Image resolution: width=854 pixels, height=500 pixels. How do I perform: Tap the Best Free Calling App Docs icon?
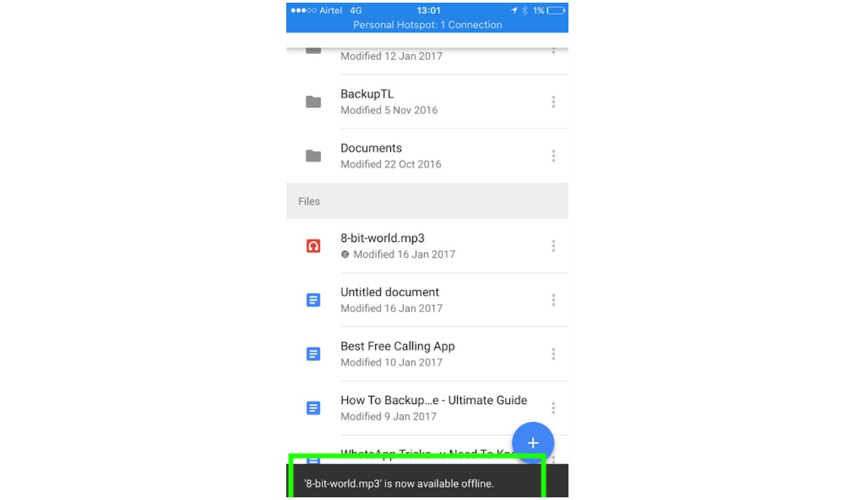[x=313, y=354]
